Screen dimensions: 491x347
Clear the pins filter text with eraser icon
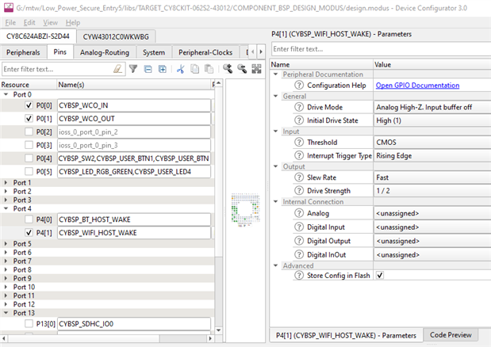click(x=117, y=69)
